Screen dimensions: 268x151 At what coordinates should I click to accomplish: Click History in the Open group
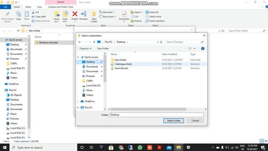pos(136,21)
